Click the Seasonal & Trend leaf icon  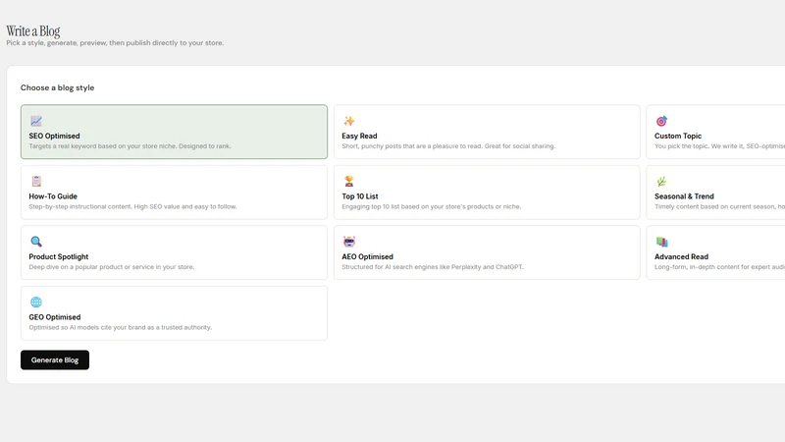661,181
